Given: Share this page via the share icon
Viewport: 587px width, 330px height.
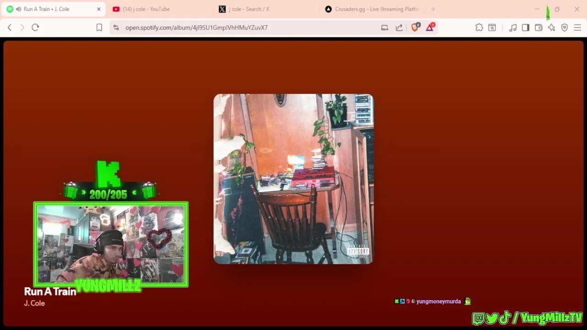Looking at the screenshot, I should tap(399, 27).
